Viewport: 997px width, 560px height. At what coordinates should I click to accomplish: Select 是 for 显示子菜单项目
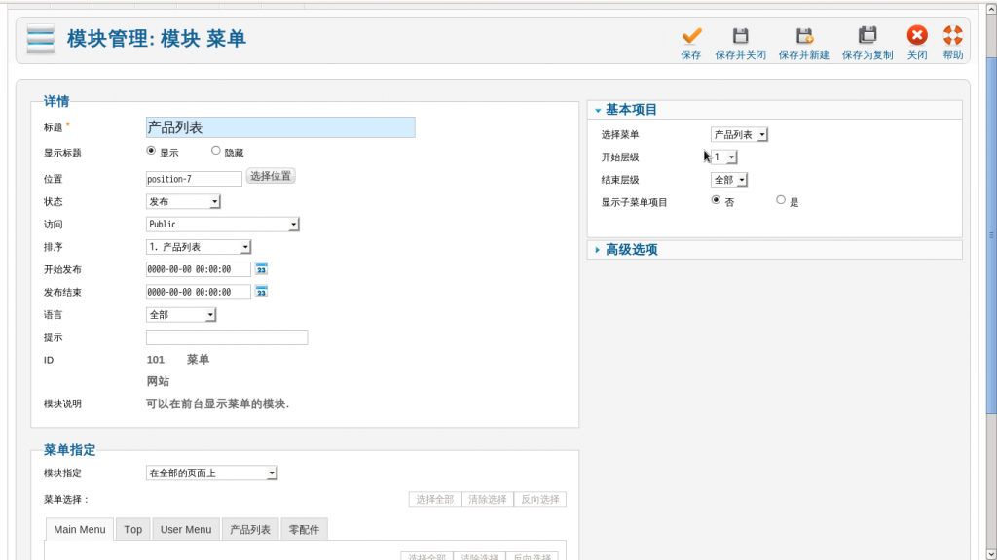(781, 200)
